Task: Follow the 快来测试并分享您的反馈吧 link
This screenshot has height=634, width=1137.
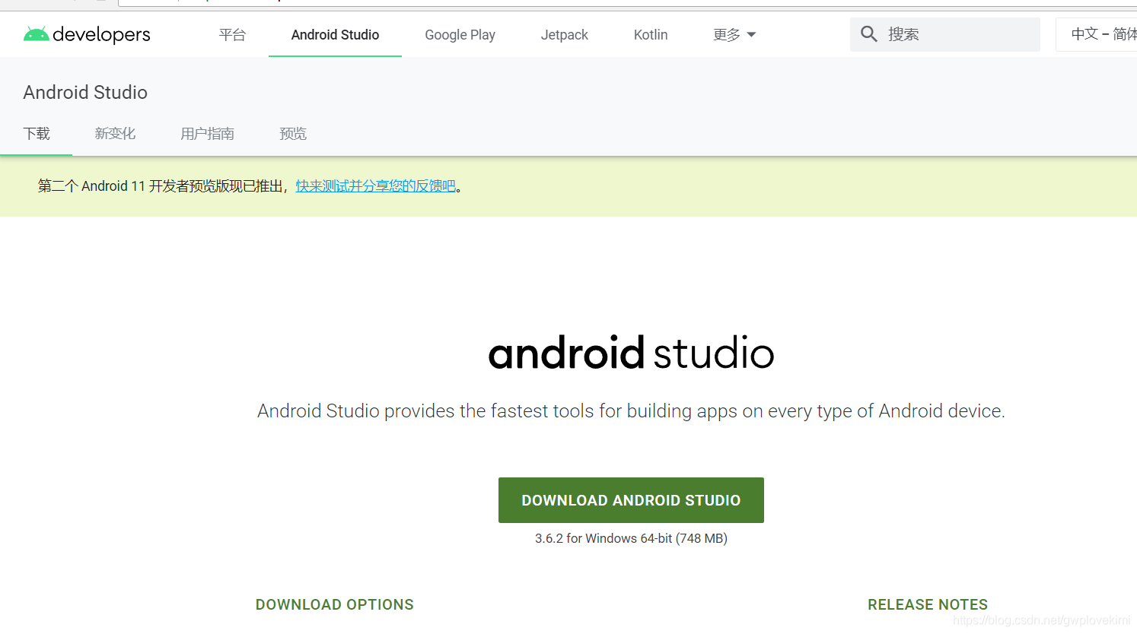Action: (375, 186)
